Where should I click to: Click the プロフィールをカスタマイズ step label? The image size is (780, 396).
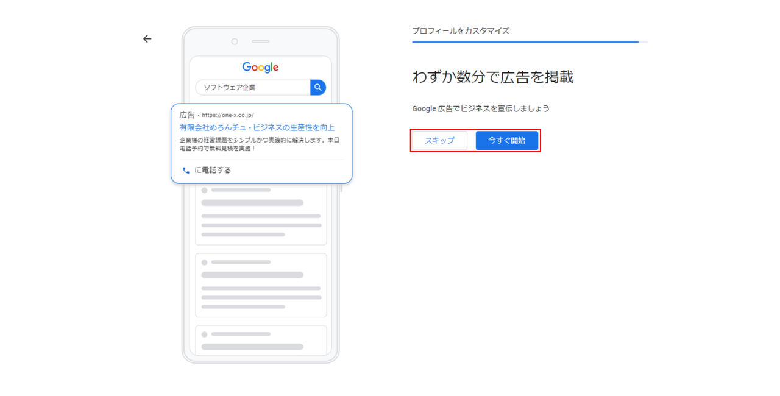tap(461, 30)
